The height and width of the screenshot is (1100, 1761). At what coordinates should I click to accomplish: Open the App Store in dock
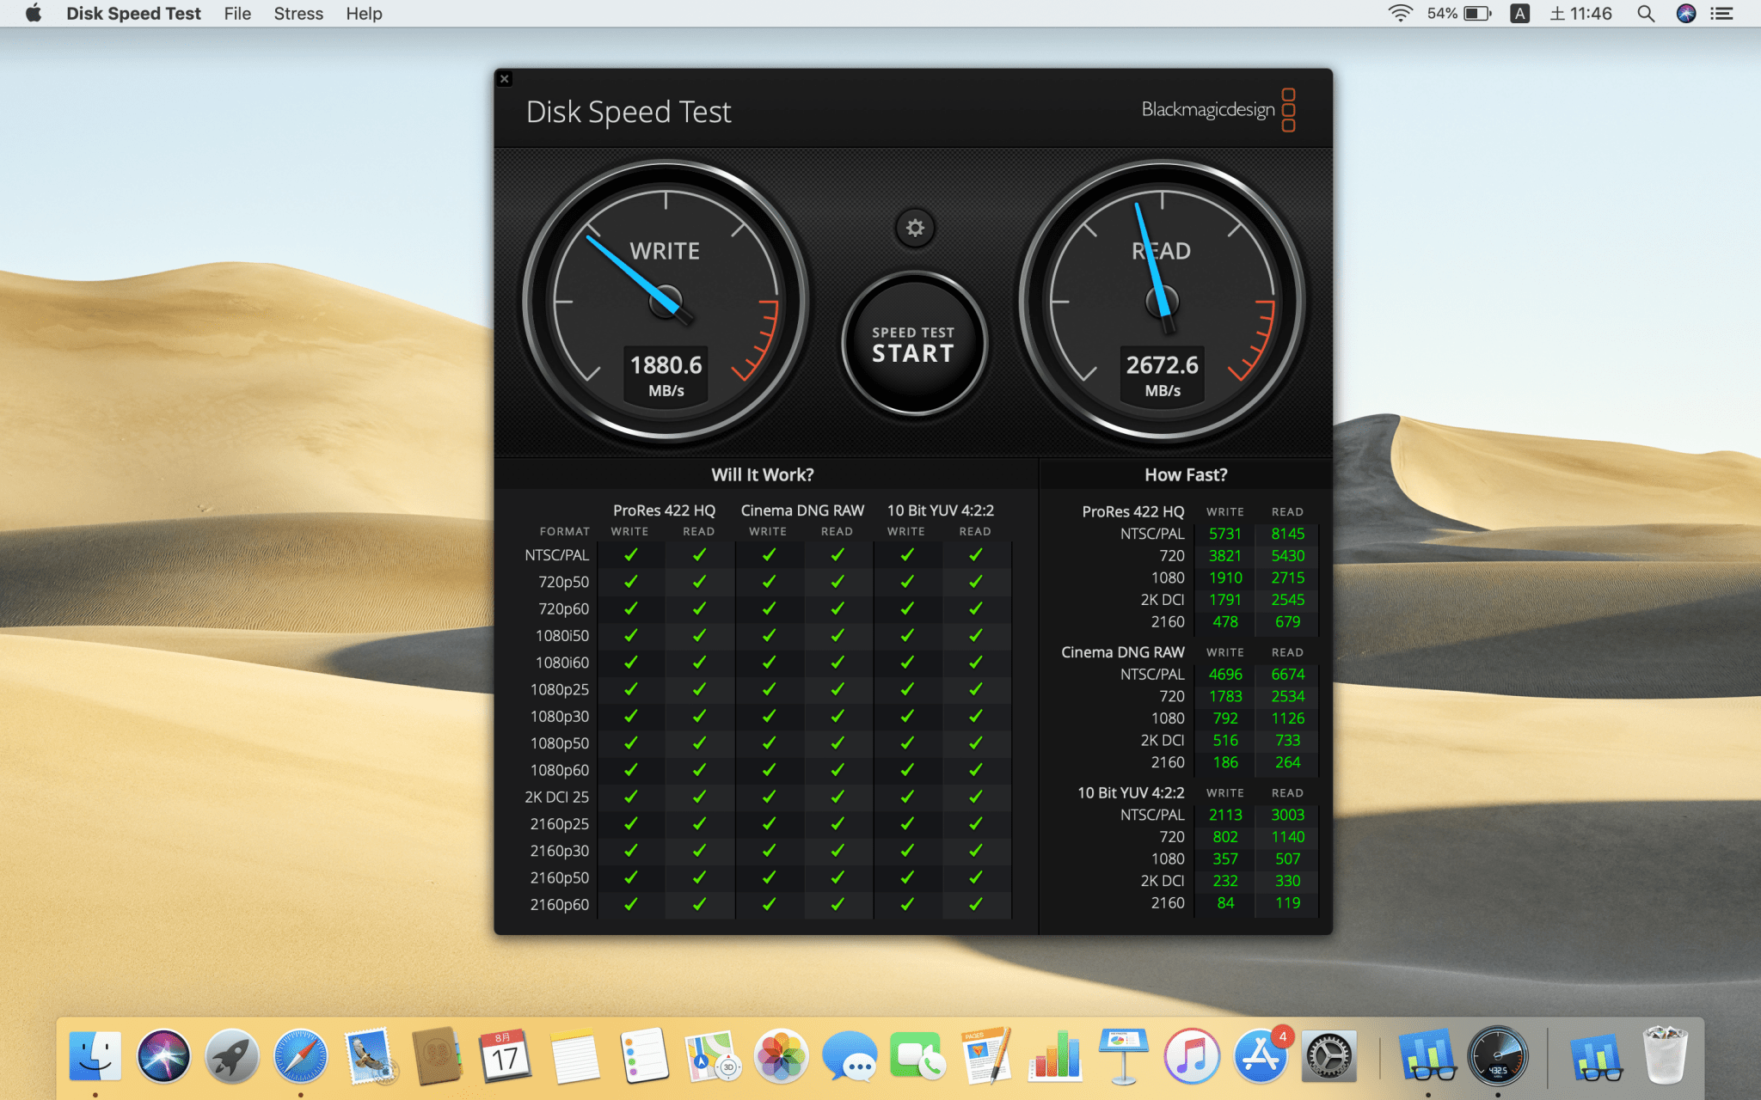pos(1260,1056)
